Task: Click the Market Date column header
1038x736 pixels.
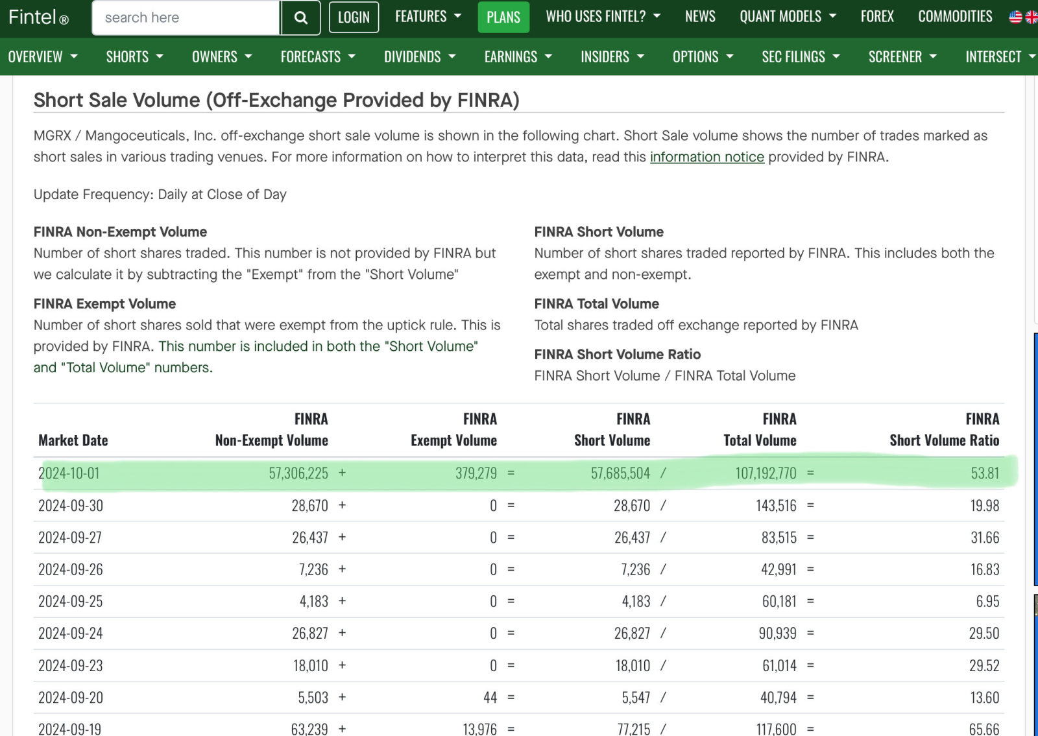Action: (73, 440)
